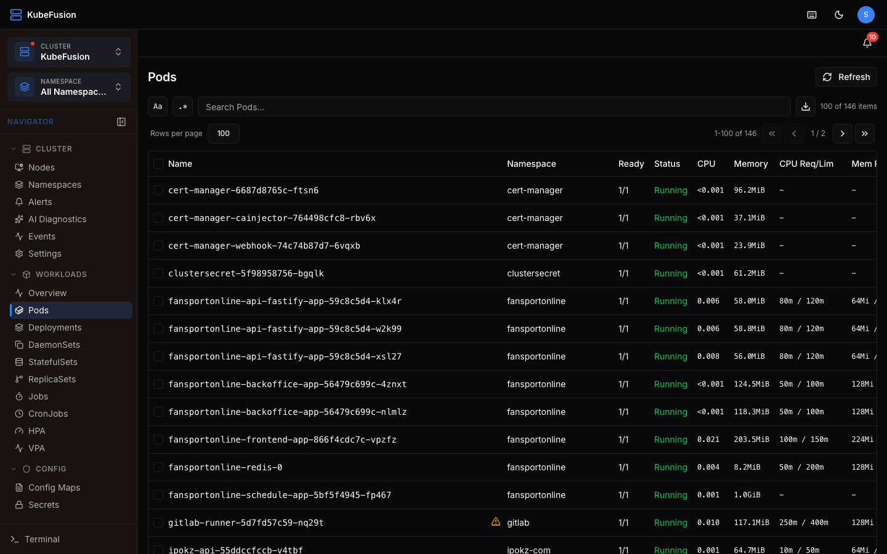Click the warning icon beside gitlab-runner pod
The height and width of the screenshot is (554, 887).
click(495, 521)
